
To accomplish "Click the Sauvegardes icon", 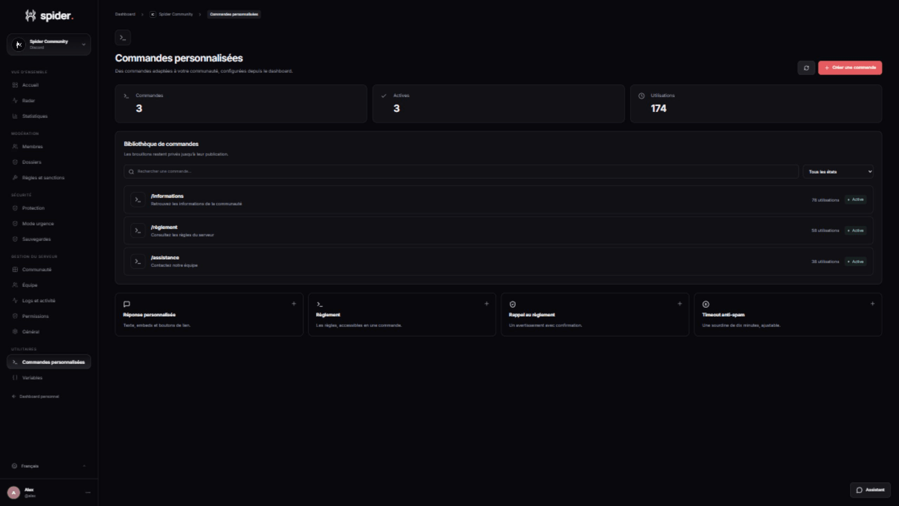I will pos(15,239).
